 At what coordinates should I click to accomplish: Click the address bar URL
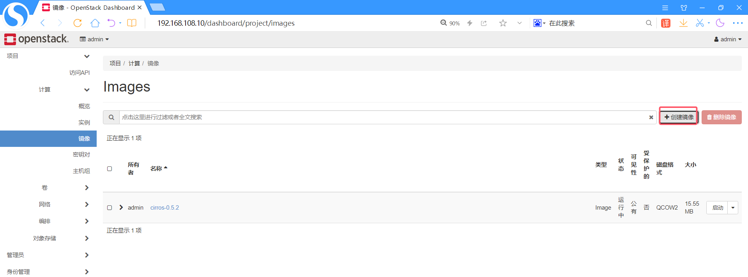click(226, 23)
